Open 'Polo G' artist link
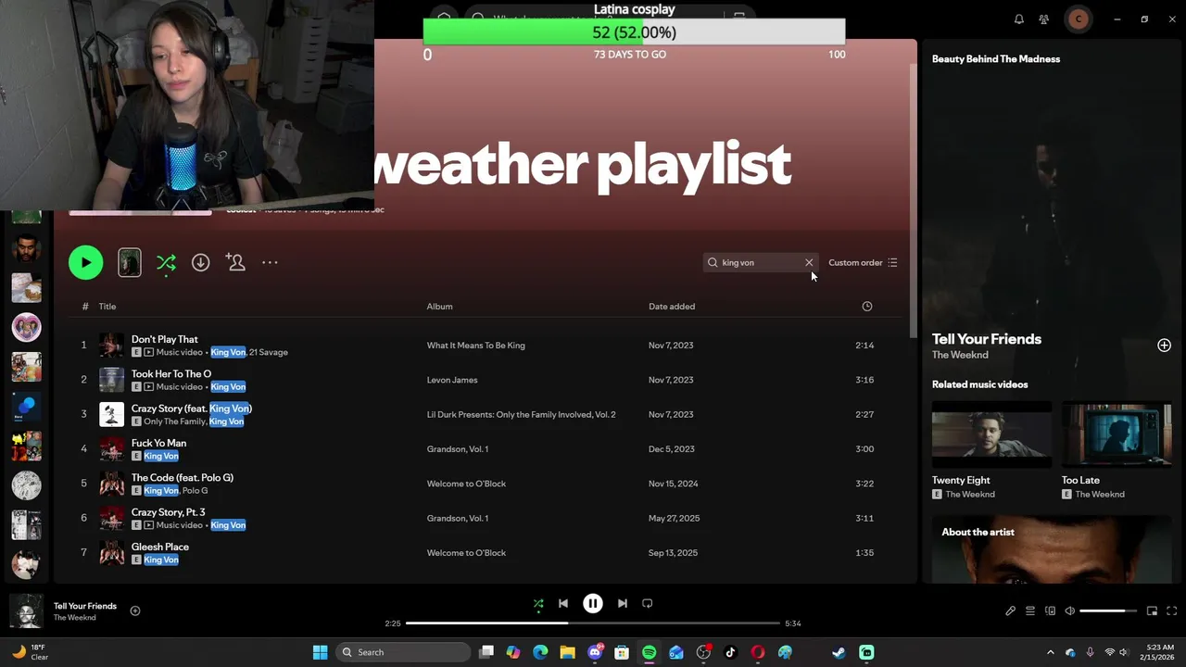 [196, 491]
